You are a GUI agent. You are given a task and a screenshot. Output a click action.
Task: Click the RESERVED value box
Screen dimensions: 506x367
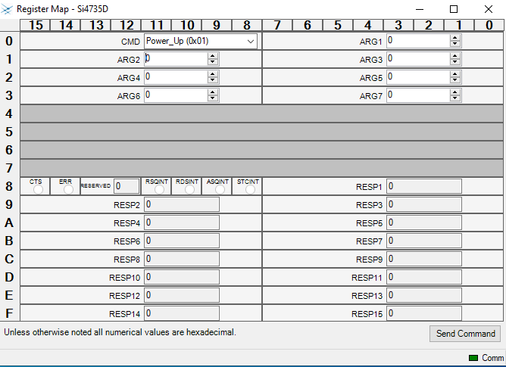pyautogui.click(x=126, y=186)
